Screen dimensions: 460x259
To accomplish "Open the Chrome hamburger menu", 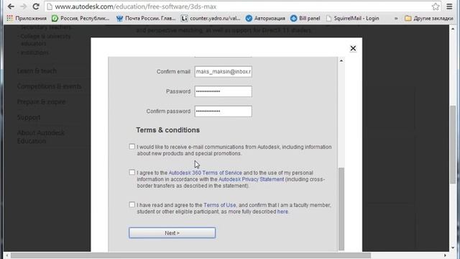I will 449,6.
